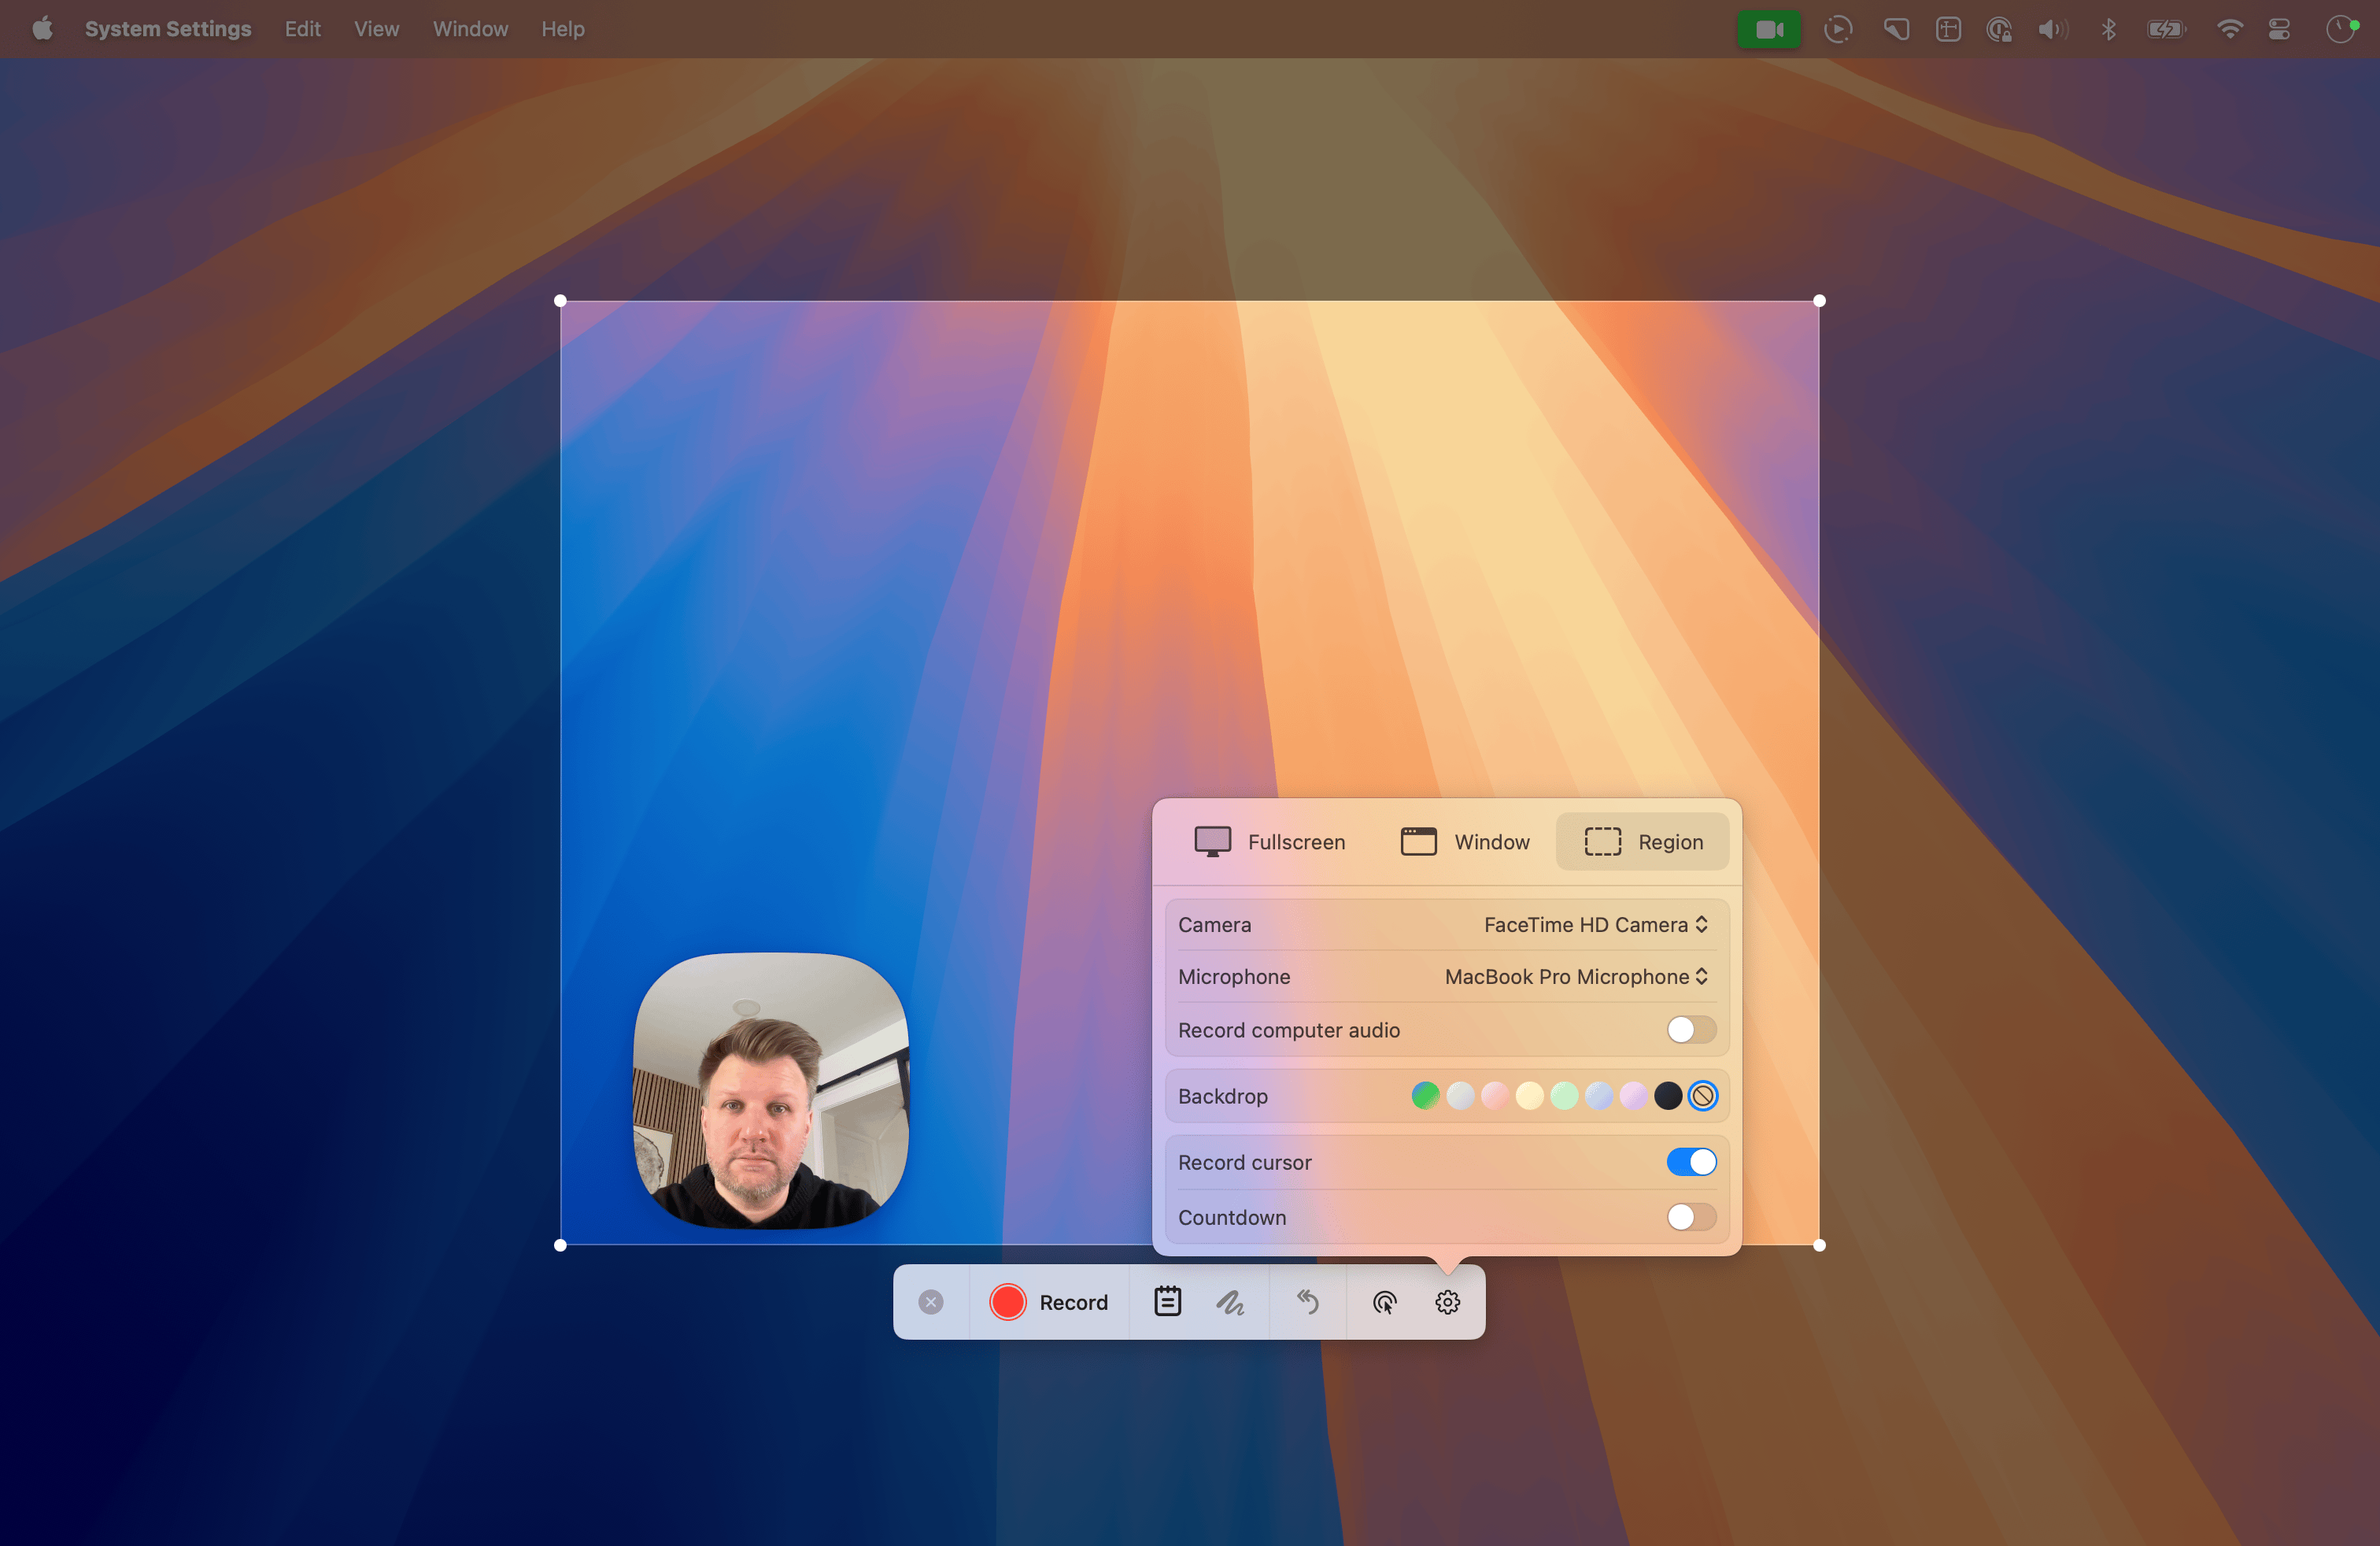Image resolution: width=2380 pixels, height=1546 pixels.
Task: Click the undo arrow in the recording toolbar
Action: 1308,1301
